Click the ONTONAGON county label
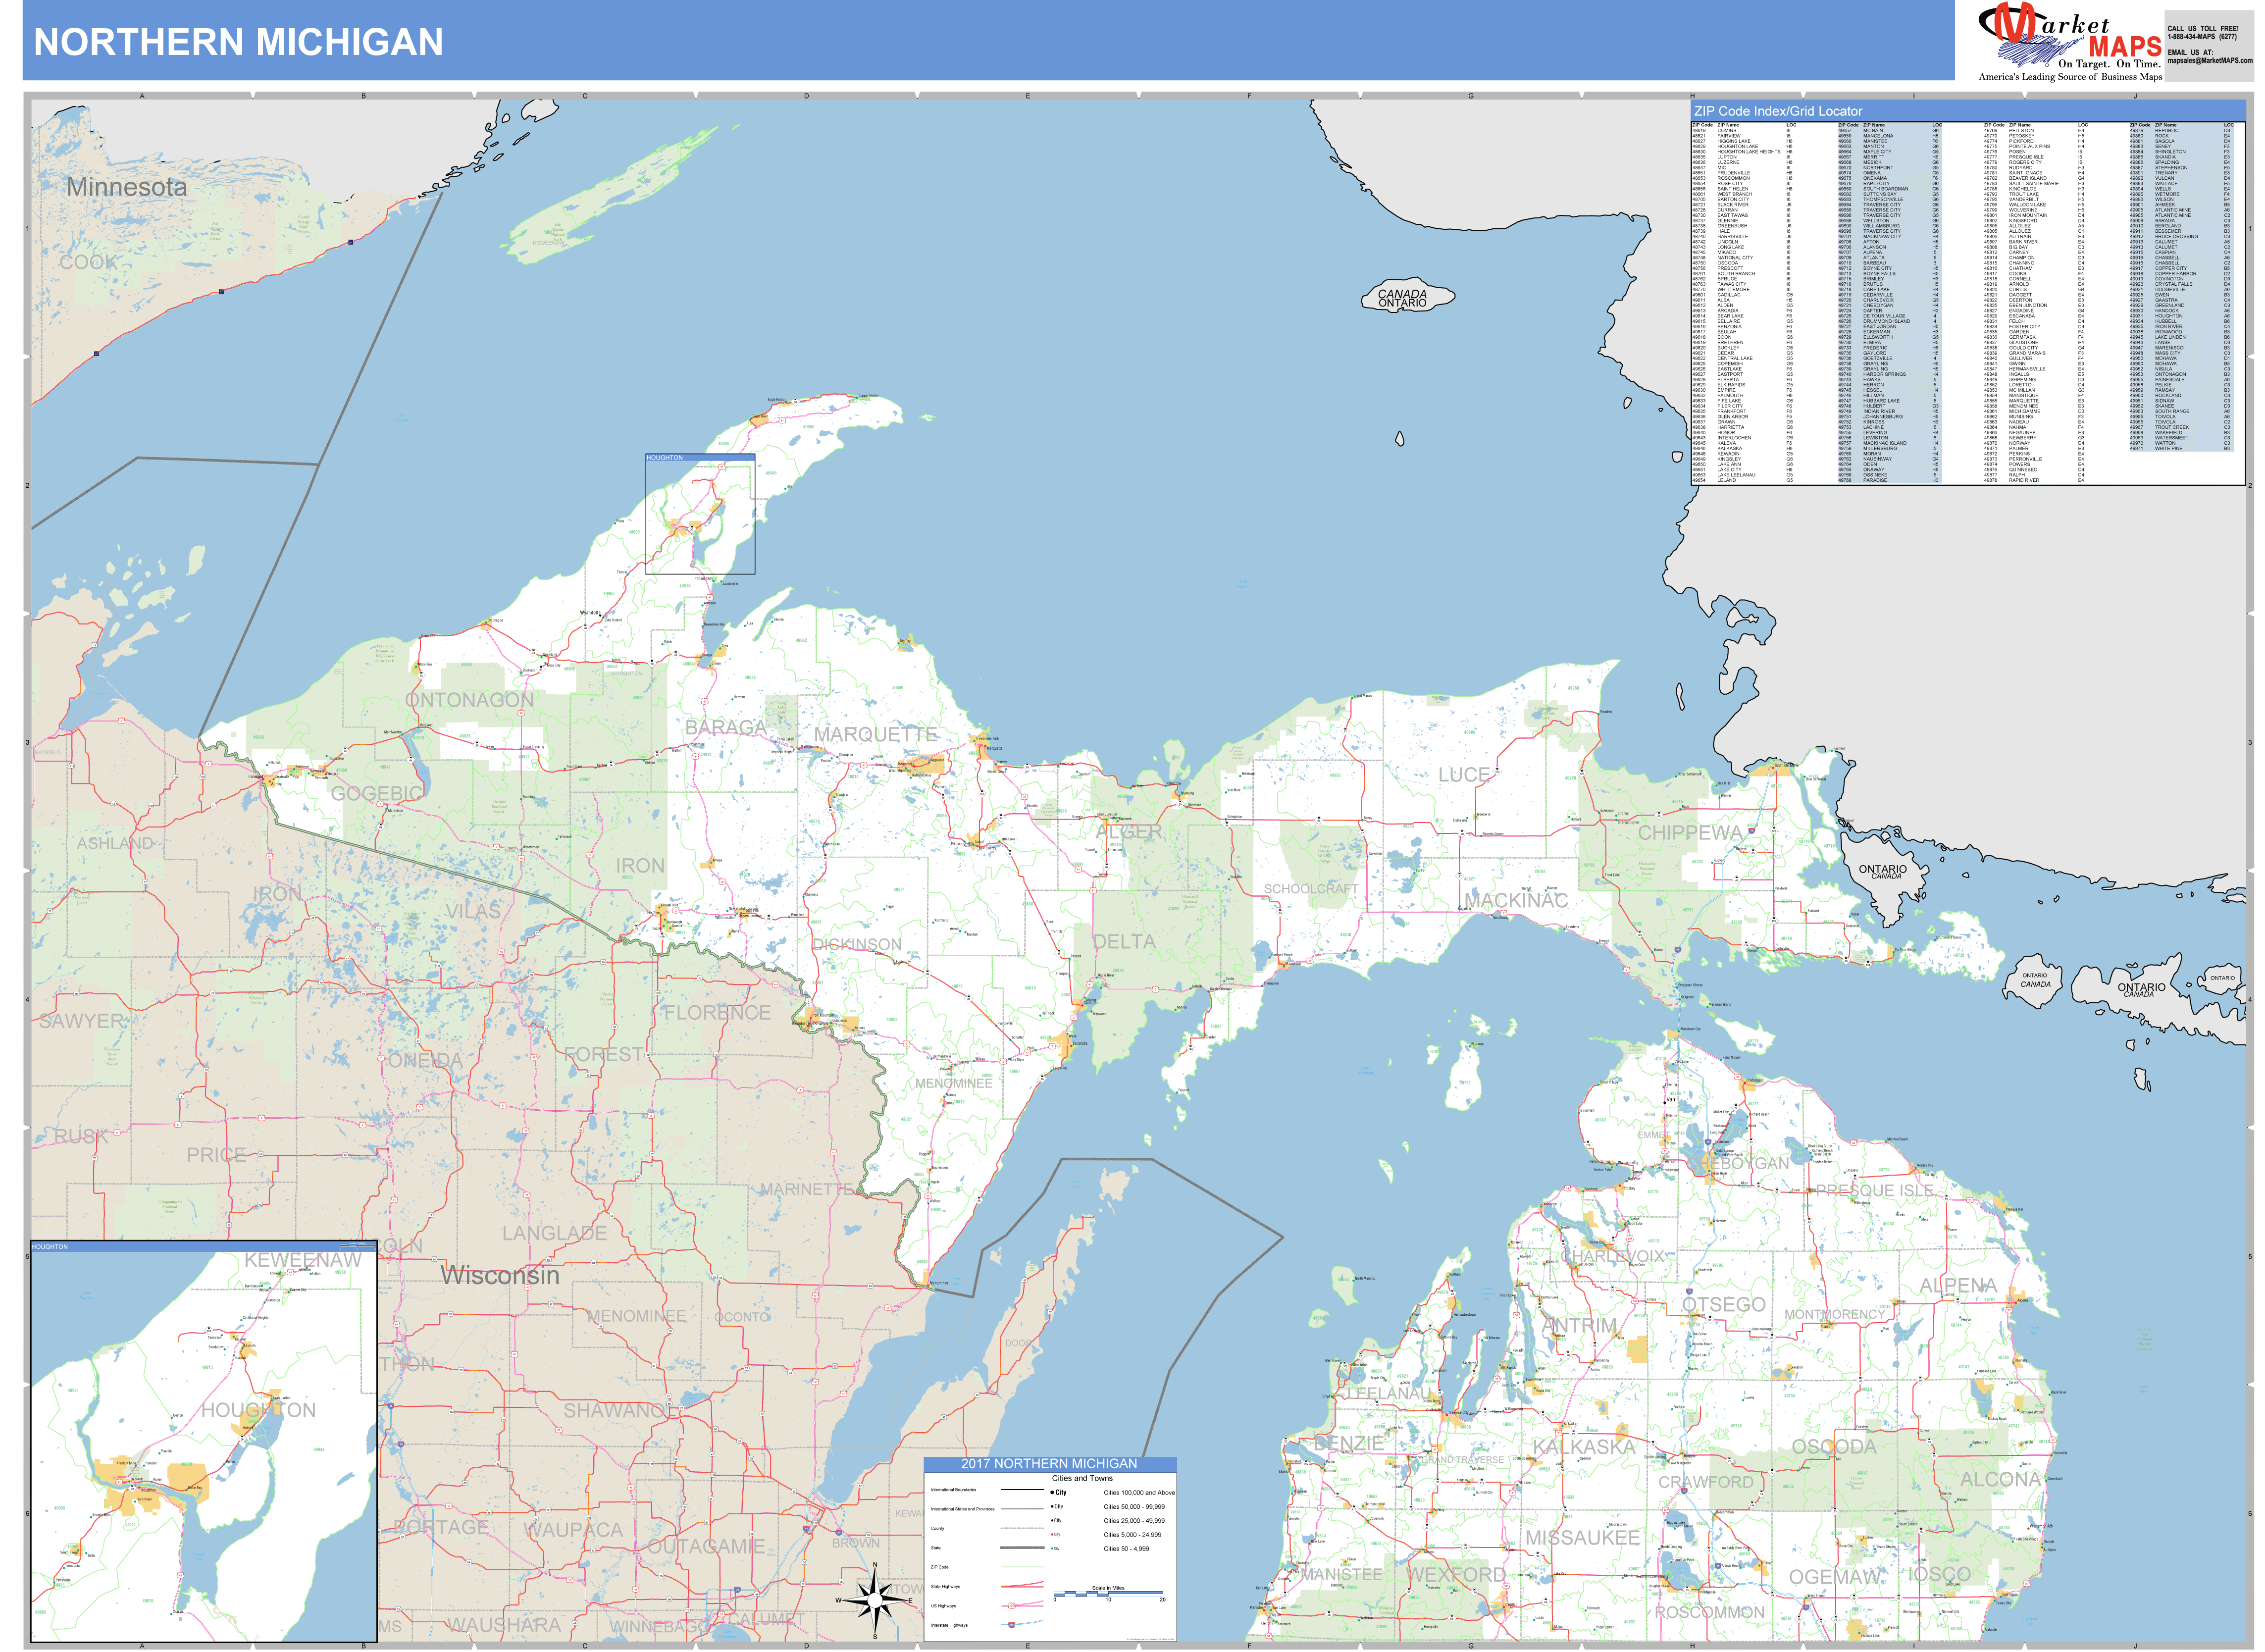This screenshot has width=2265, height=1652. (470, 700)
